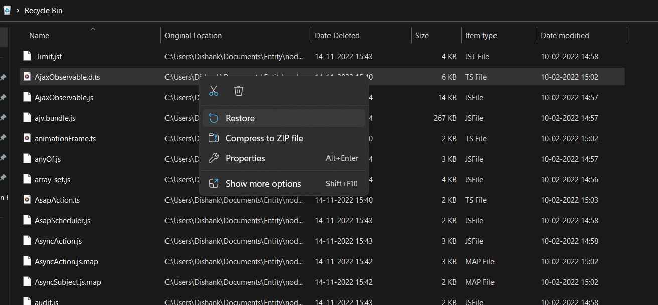Click the MAP file icon beside AsyncSubject.js.map
The image size is (658, 305).
click(27, 282)
